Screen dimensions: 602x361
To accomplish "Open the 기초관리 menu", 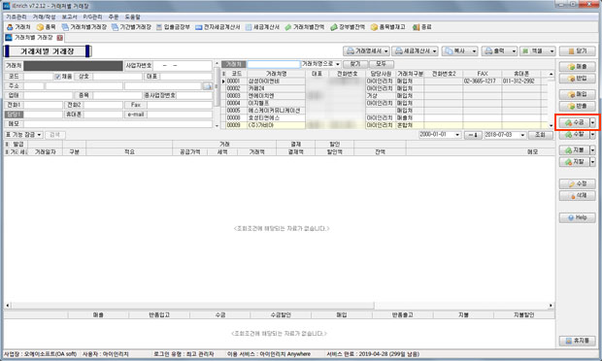I will point(17,17).
